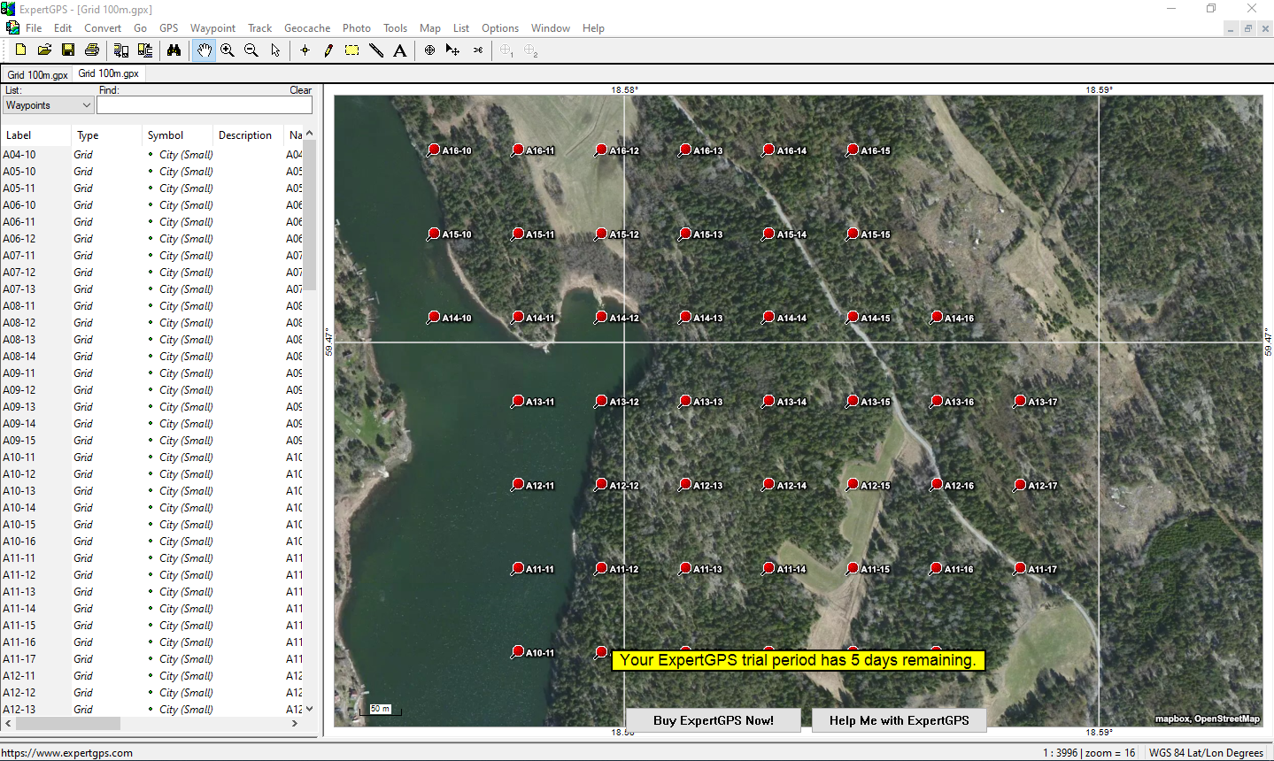Open the Waypoints list dropdown
This screenshot has height=761, width=1274.
pyautogui.click(x=48, y=105)
